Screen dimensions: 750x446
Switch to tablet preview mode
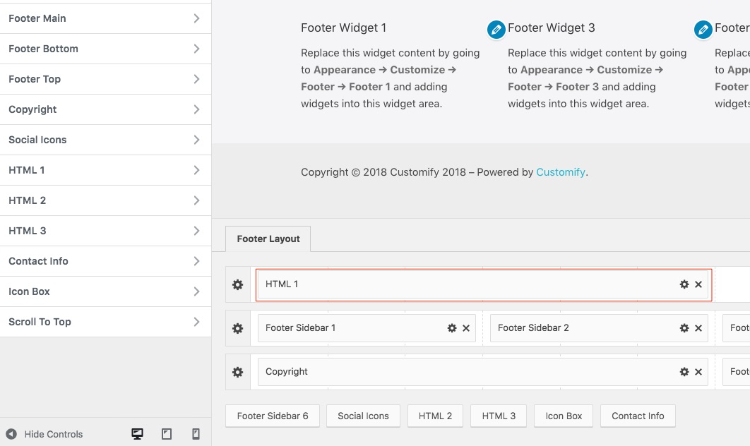coord(167,434)
